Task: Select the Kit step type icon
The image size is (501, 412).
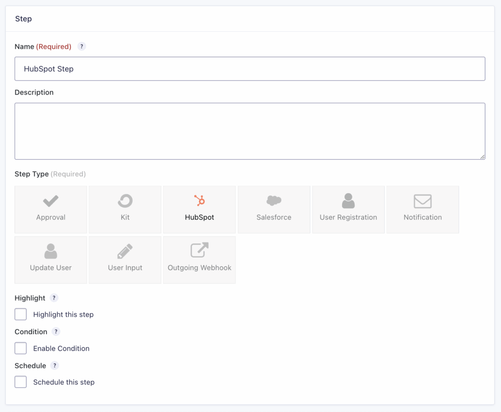Action: 125,209
